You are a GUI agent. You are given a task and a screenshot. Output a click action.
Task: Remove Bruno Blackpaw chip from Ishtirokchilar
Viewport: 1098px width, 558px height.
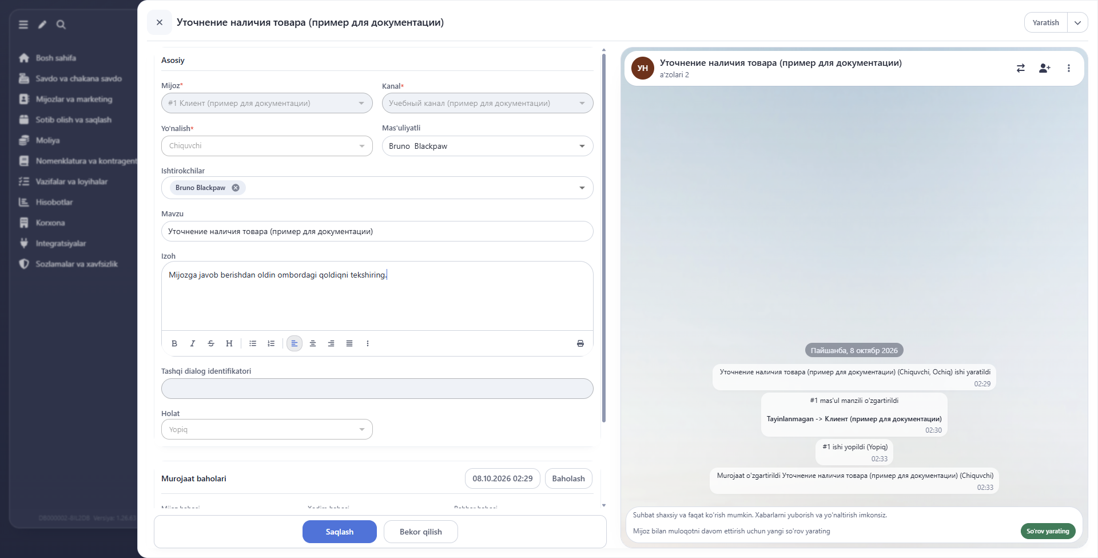(236, 188)
